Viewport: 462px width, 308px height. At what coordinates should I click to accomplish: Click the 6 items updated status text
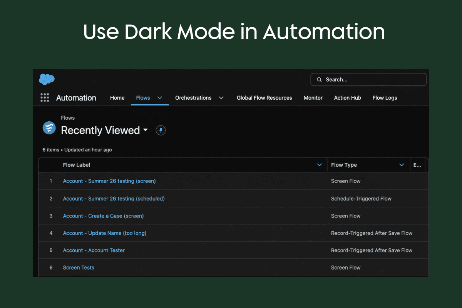point(77,150)
